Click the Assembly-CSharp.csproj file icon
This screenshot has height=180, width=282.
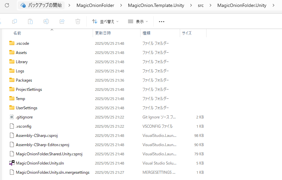pos(12,135)
